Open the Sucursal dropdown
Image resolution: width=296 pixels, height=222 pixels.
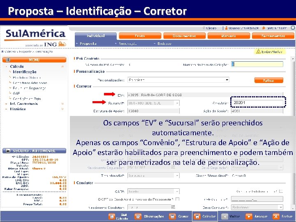click(153, 103)
